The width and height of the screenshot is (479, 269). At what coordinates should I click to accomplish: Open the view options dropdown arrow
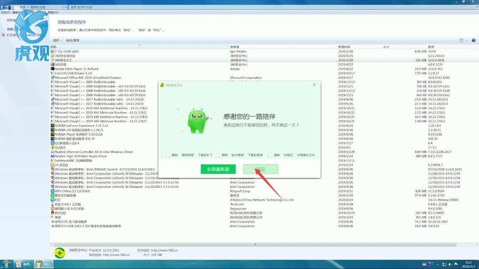click(x=466, y=40)
